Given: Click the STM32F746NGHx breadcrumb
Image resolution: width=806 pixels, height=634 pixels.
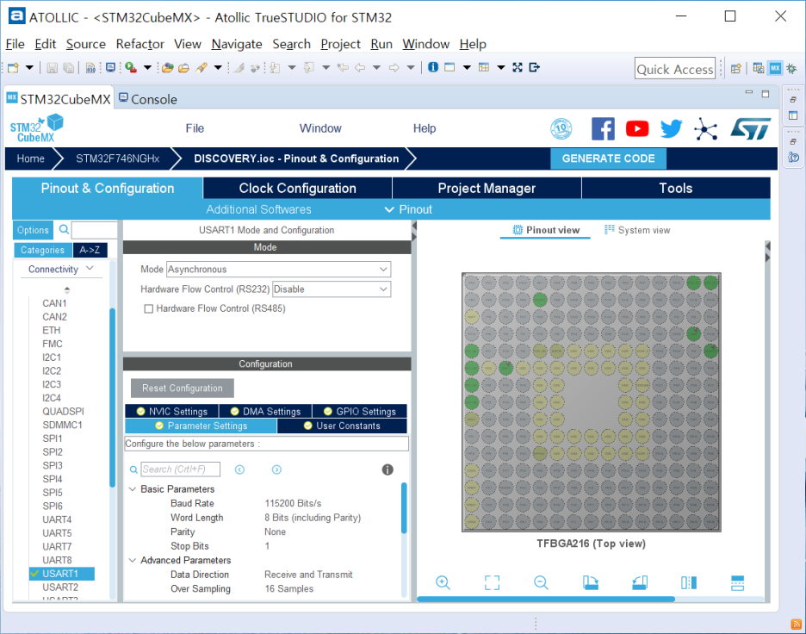Looking at the screenshot, I should [x=118, y=158].
